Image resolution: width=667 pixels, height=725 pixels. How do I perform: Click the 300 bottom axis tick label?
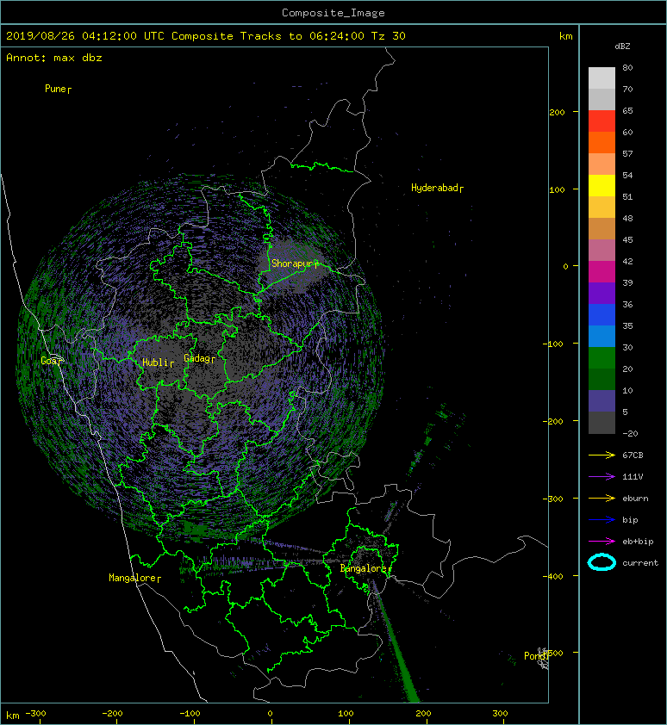[500, 714]
